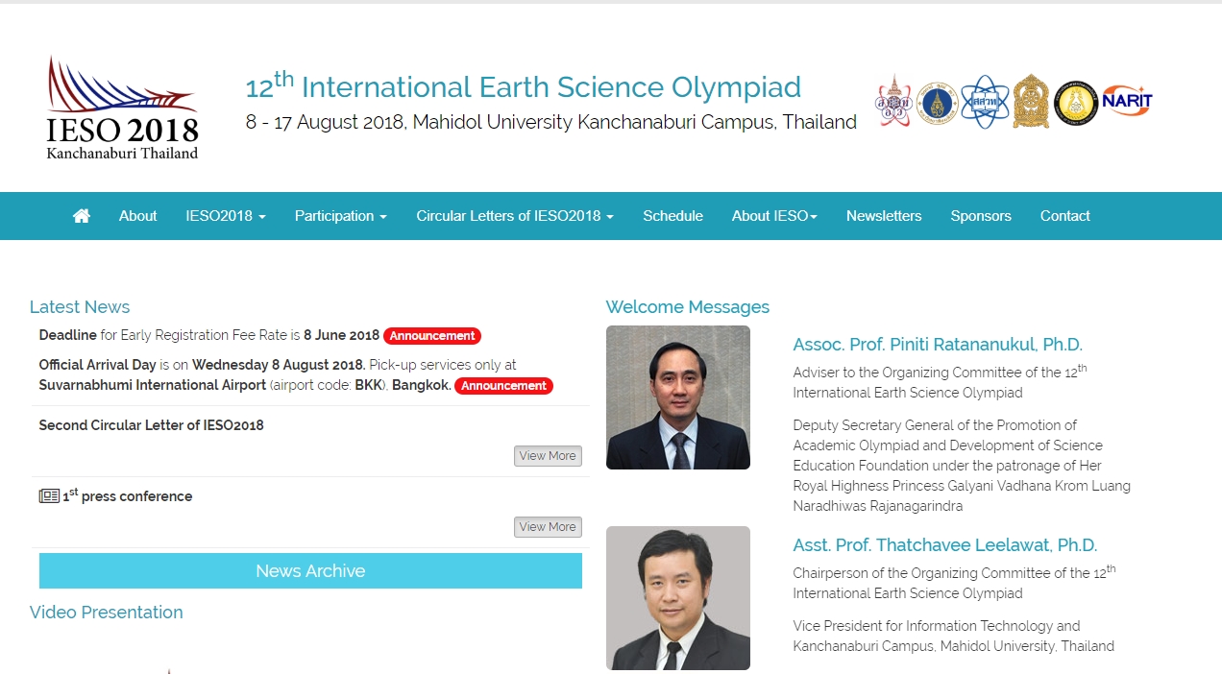Expand Circular Letters of IESO2018 menu
This screenshot has height=674, width=1222.
tap(514, 216)
